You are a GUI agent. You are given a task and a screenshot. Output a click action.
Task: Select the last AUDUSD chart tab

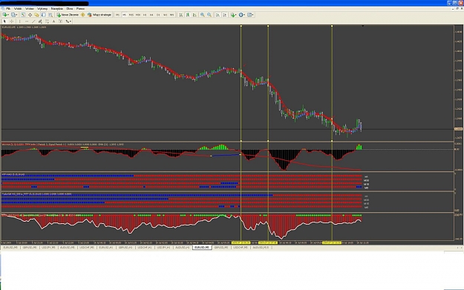coord(261,248)
